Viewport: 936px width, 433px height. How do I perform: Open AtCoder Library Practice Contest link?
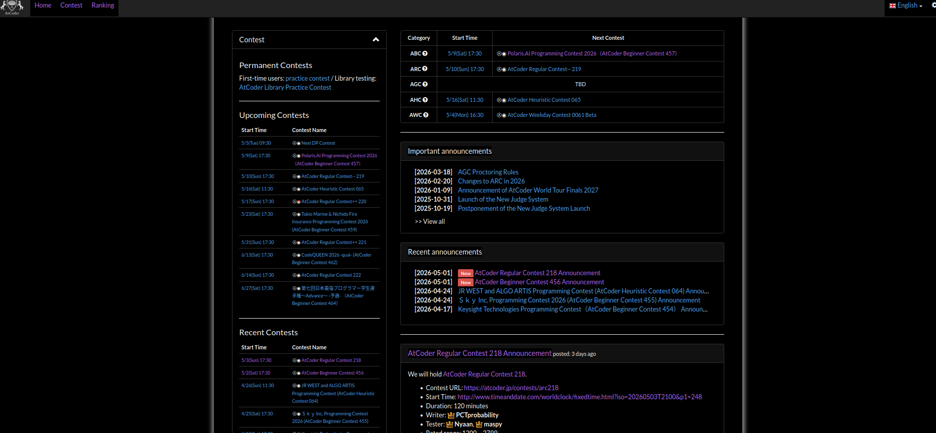click(x=285, y=88)
